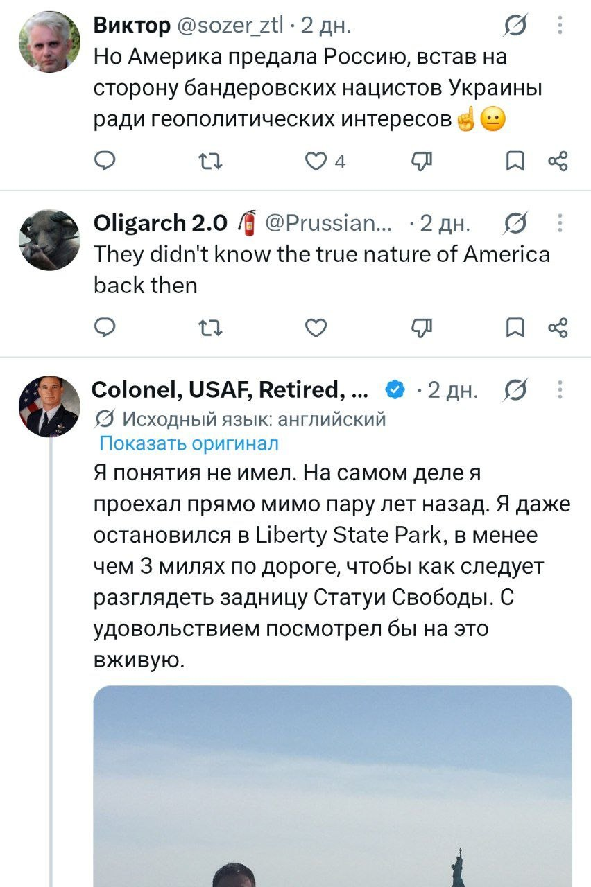Bookmark Виктор's tweet
Viewport: 591px width, 887px height.
coord(514,162)
